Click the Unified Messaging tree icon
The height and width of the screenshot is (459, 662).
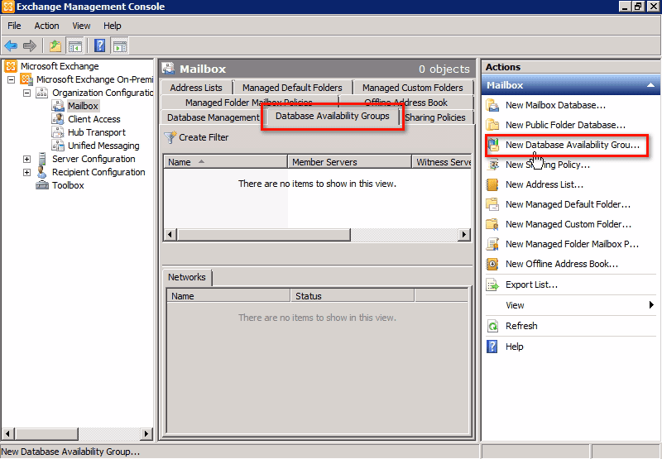[58, 146]
